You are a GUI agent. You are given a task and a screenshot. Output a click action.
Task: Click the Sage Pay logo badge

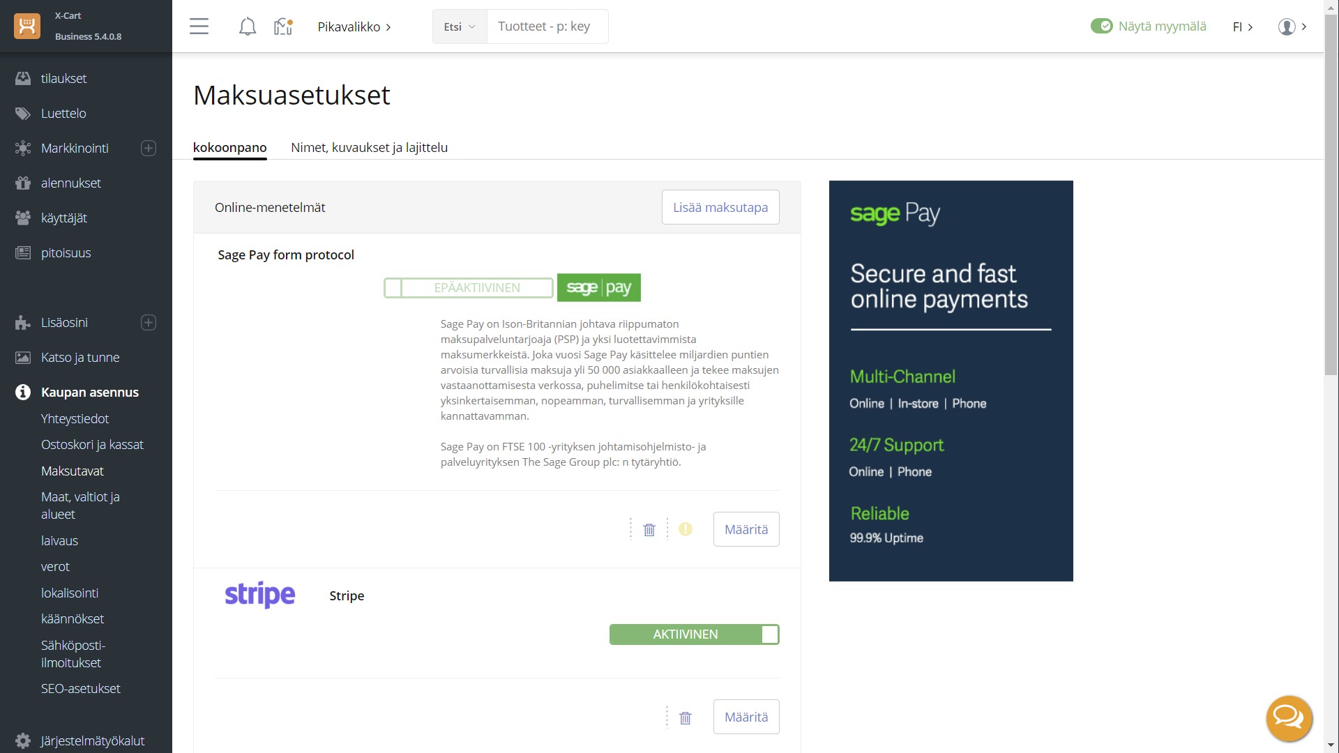[x=599, y=287]
